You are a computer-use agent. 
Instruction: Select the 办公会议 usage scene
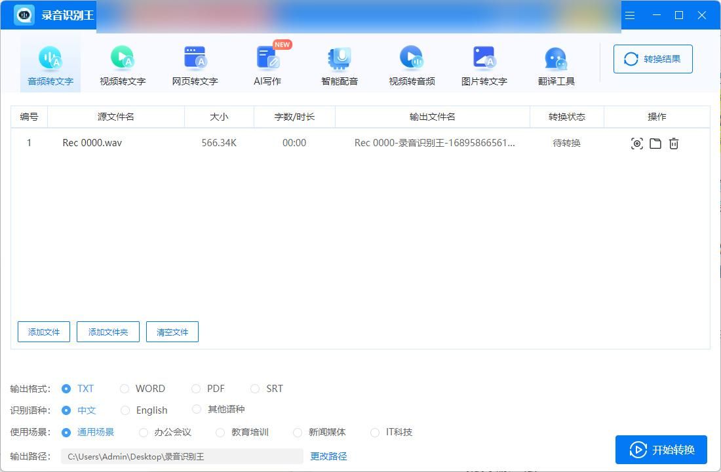pos(144,433)
